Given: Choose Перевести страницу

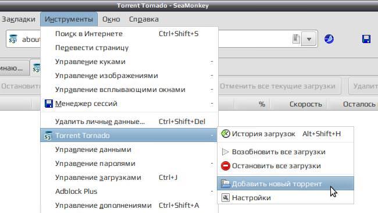Looking at the screenshot, I should pos(129,48).
